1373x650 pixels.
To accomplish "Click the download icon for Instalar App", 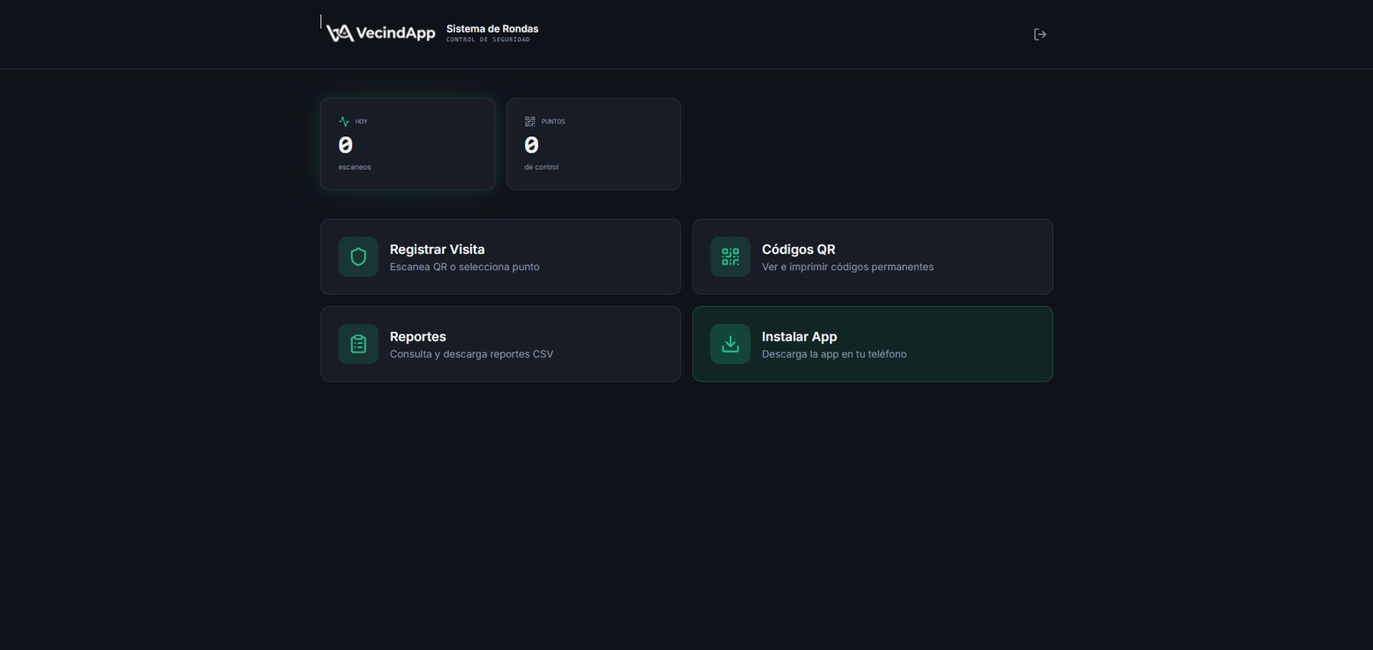I will pos(730,344).
